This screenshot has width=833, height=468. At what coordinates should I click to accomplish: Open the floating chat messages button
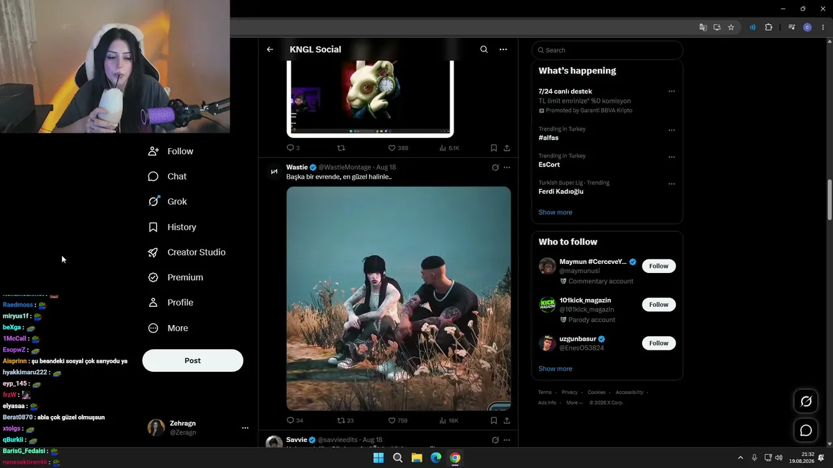806,431
